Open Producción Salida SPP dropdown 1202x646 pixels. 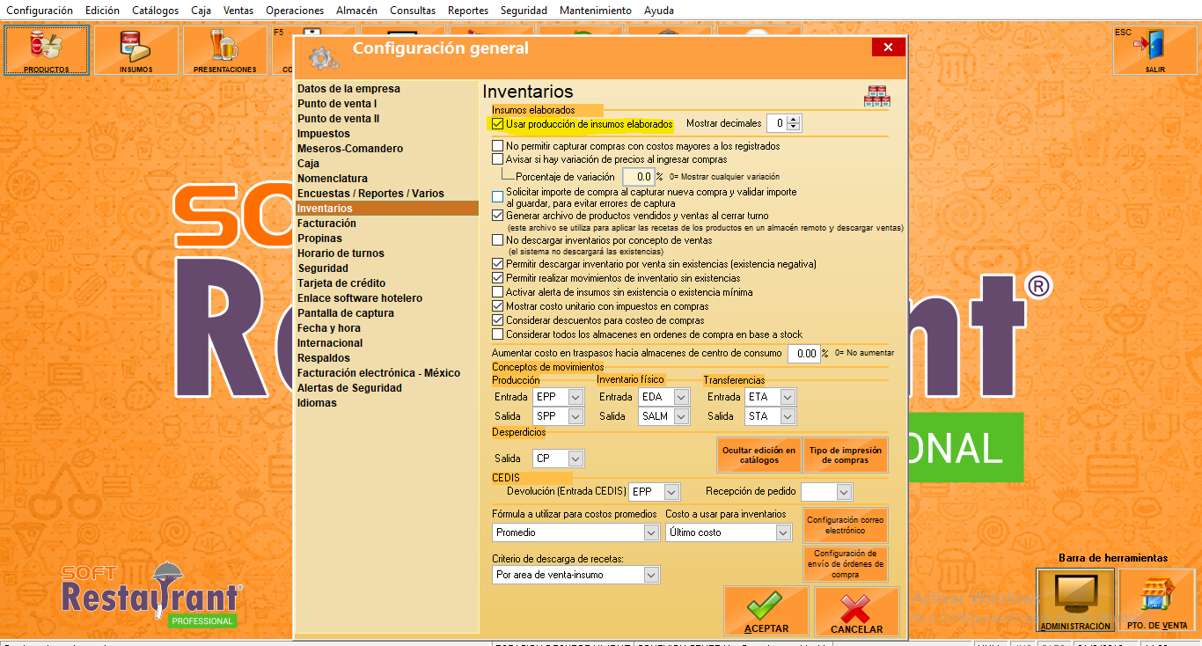coord(575,416)
